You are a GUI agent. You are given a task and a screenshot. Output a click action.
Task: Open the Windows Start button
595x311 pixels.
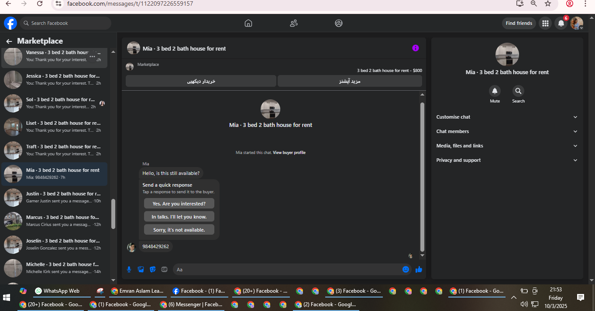pyautogui.click(x=7, y=297)
